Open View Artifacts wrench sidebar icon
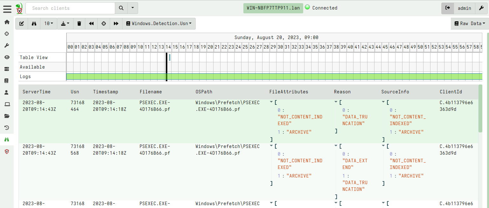This screenshot has height=208, width=489. (7, 45)
